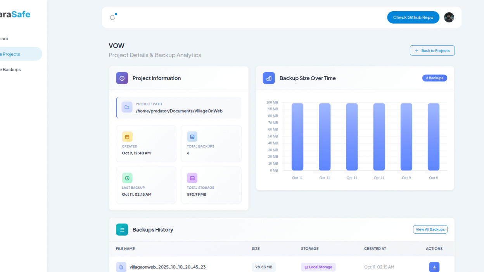This screenshot has height=272, width=484.
Task: Click the project path folder icon
Action: [x=127, y=107]
